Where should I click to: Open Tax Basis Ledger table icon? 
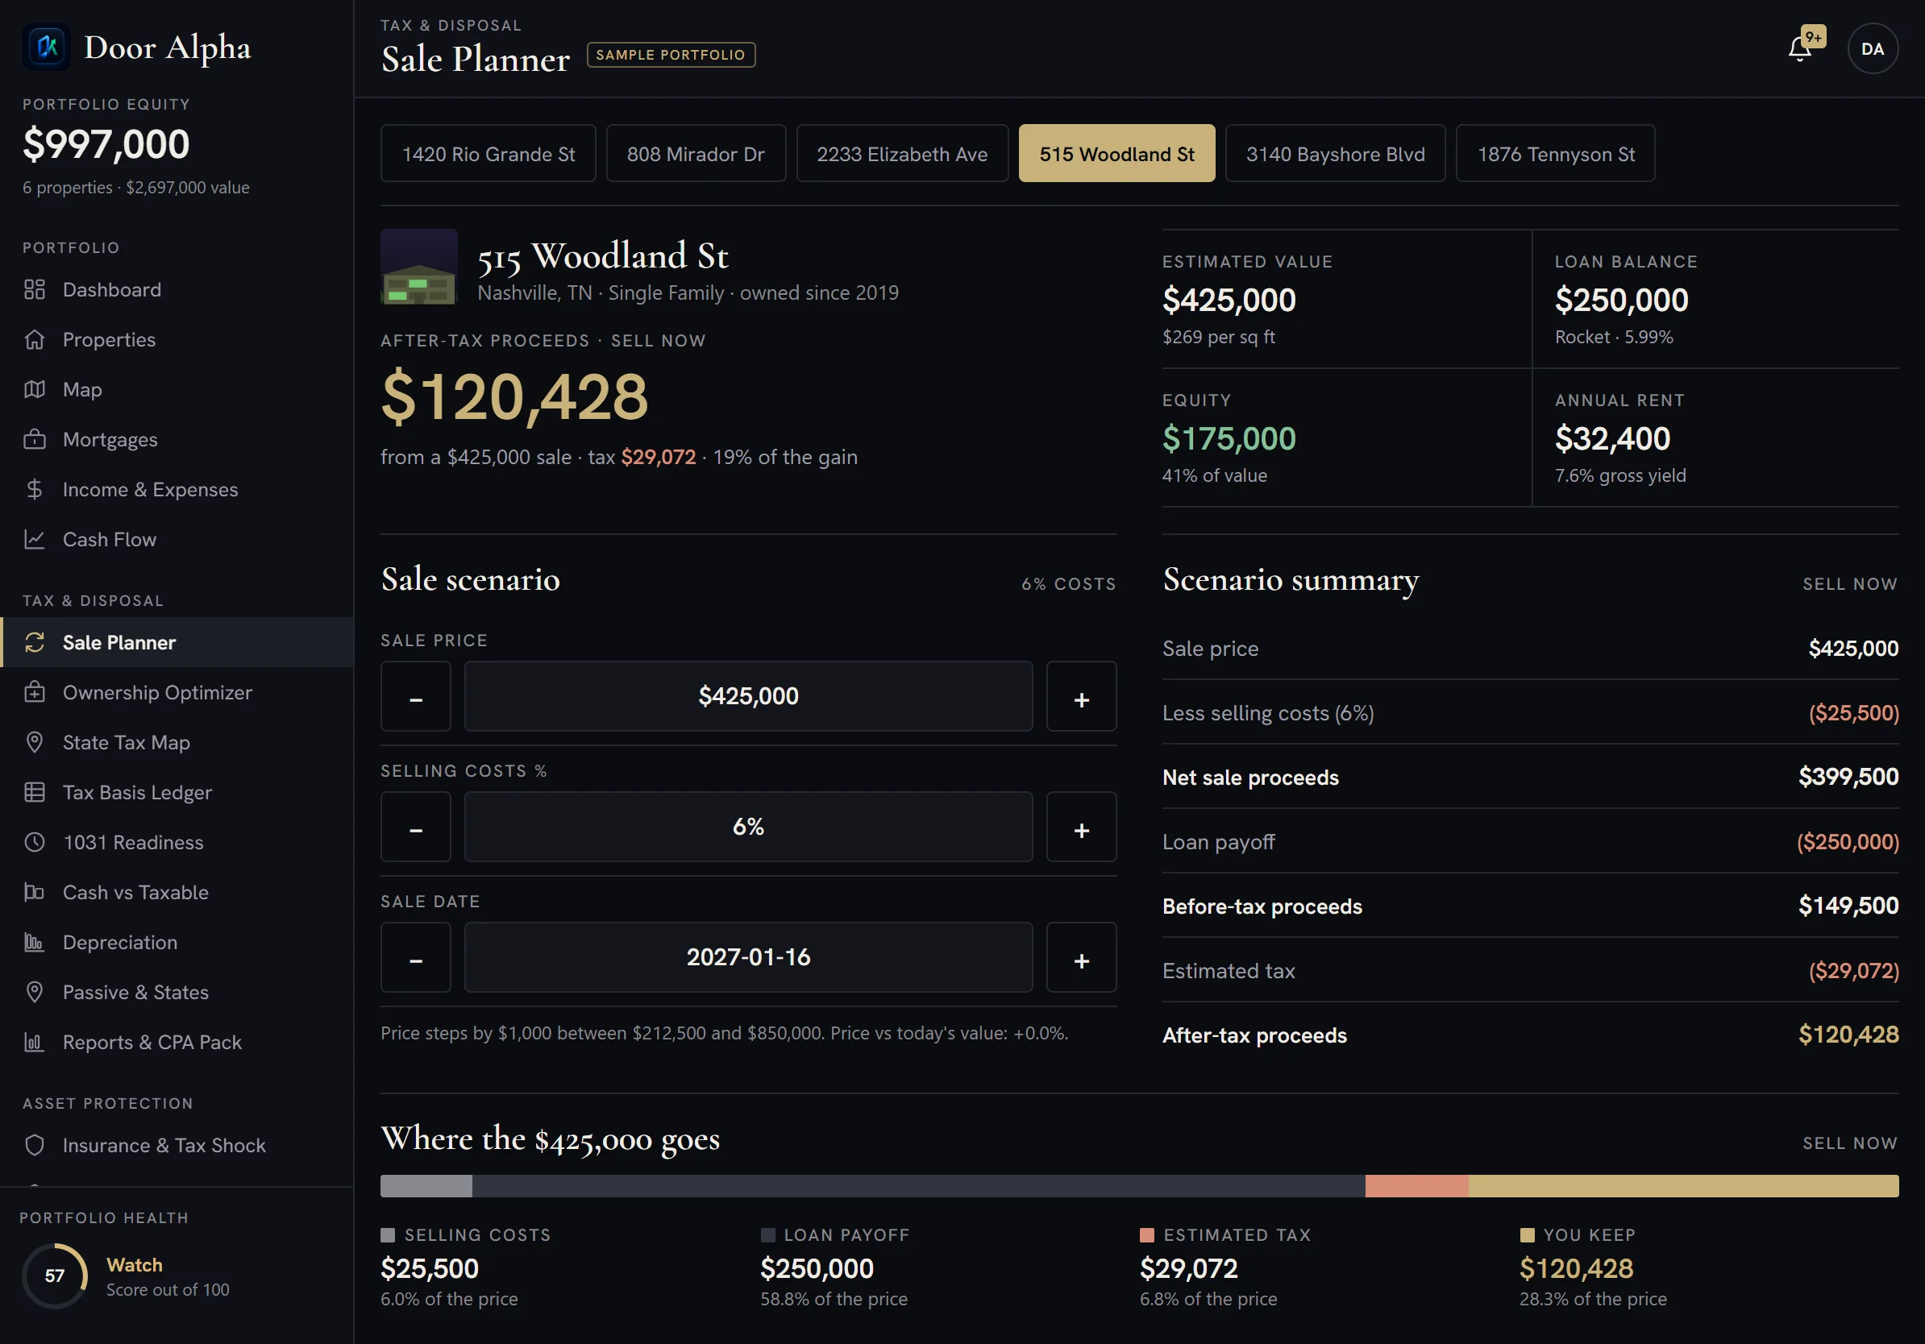35,793
